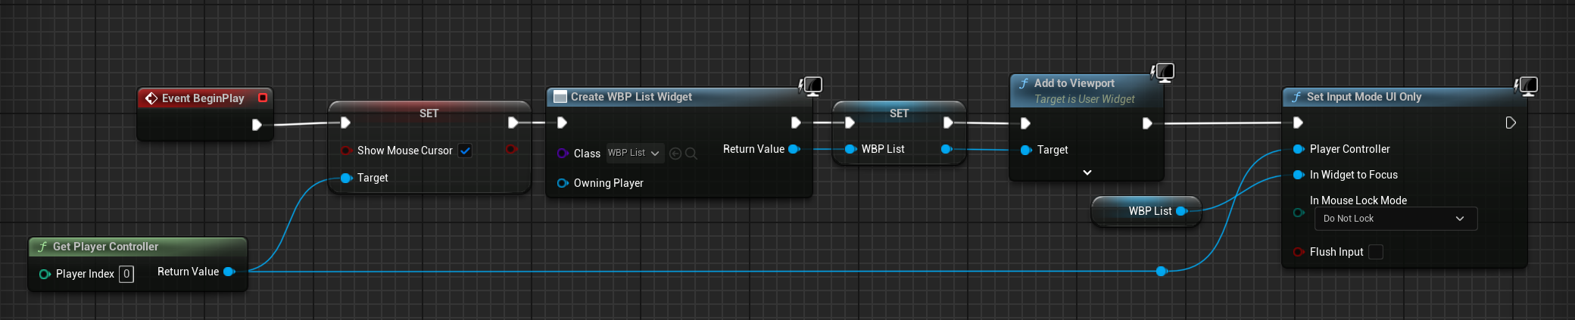Click Create WBP List Widget execution output pin
Viewport: 1575px width, 320px height.
point(796,123)
